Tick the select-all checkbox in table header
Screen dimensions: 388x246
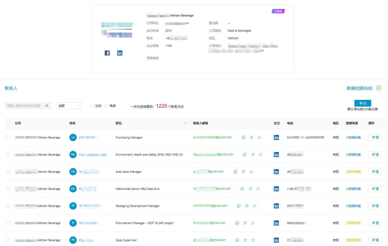click(8, 123)
